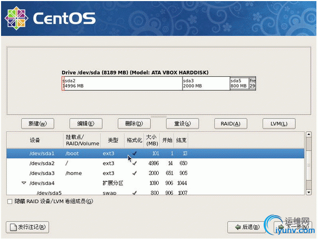Click the 新建(w) new partition button
Screen dimensions: 318x239
click(x=37, y=124)
